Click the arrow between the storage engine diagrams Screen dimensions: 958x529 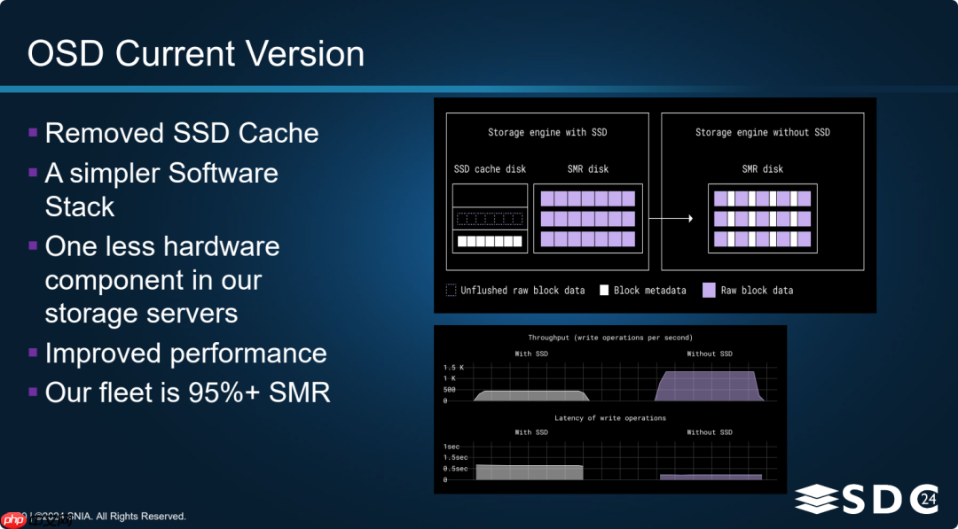[x=671, y=218]
